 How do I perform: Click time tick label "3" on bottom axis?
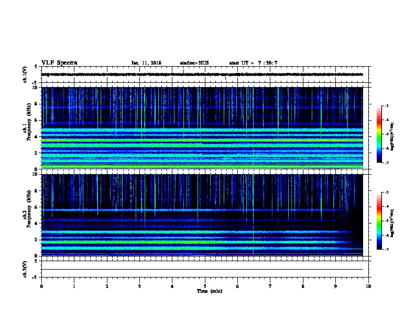[139, 286]
